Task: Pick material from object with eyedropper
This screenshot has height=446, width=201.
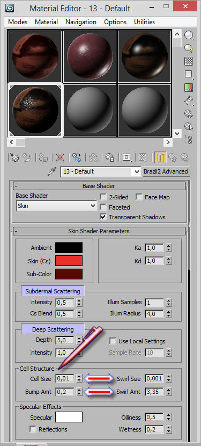Action: [x=51, y=171]
